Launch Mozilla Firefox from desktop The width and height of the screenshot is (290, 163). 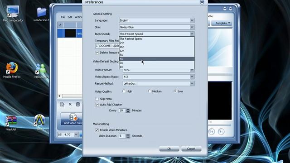[x=12, y=70]
